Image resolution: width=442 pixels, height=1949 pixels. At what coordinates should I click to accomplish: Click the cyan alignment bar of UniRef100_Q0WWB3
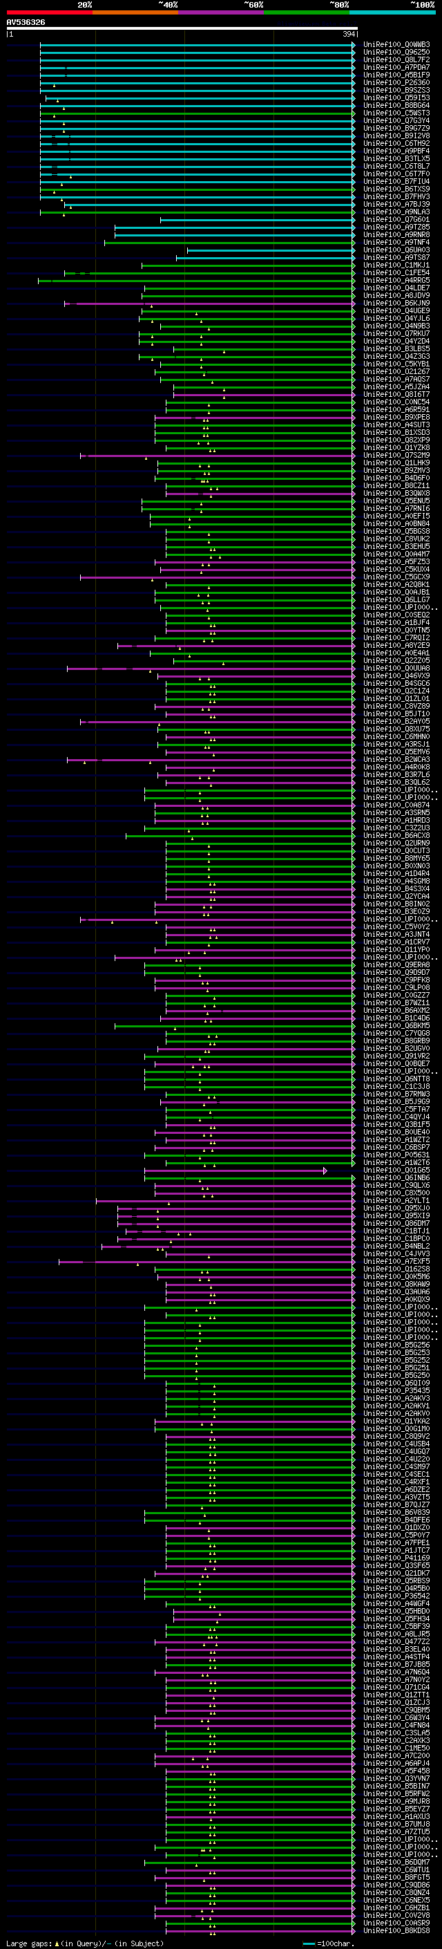pyautogui.click(x=198, y=45)
